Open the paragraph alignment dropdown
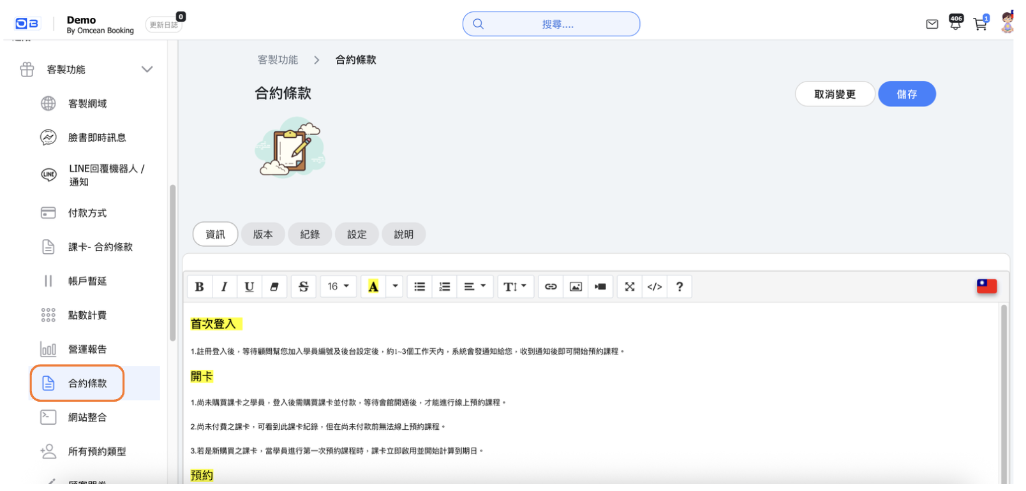Viewport: 1026px width, 491px height. pyautogui.click(x=475, y=287)
